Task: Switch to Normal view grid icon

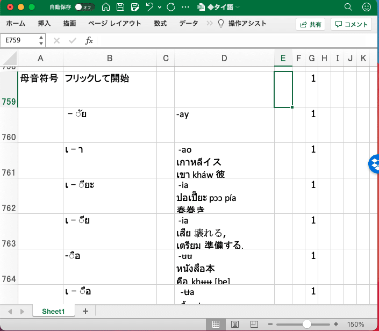Action: [216, 324]
